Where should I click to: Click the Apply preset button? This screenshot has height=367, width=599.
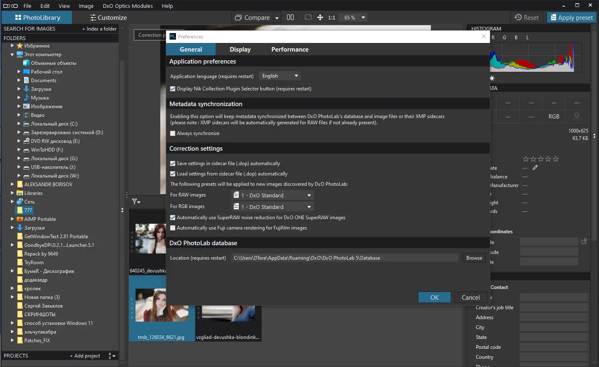[x=572, y=18]
